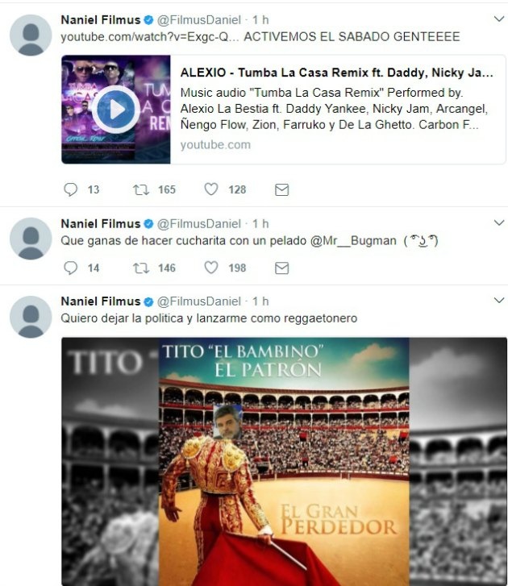Retweet the tweet with 146 retweets
This screenshot has width=508, height=586.
click(x=141, y=268)
